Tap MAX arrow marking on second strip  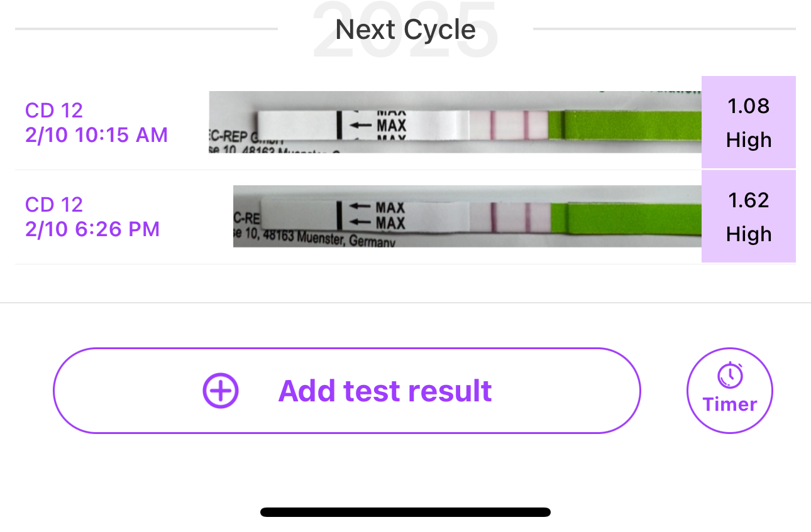click(377, 214)
